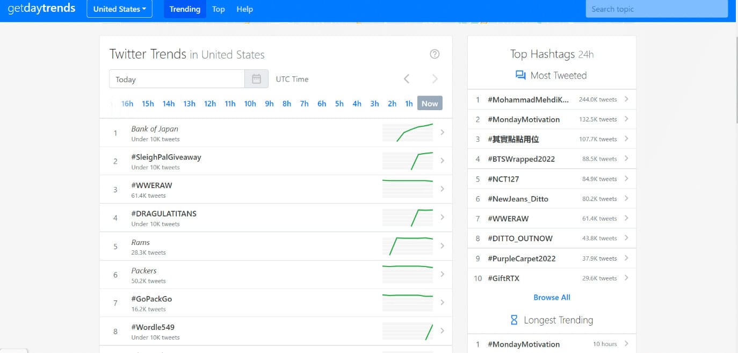Expand chevron on #SleighPalGiveaway row
738x353 pixels.
(442, 161)
